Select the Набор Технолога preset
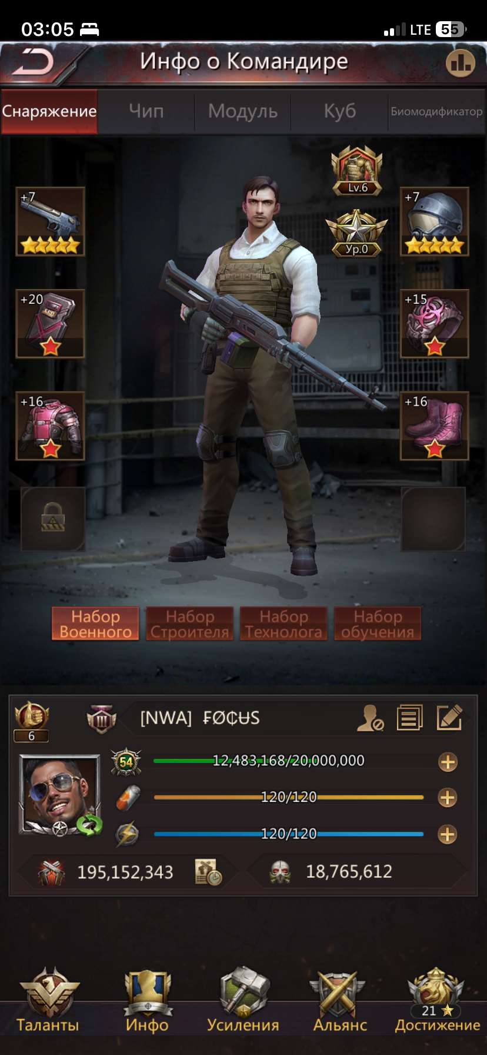This screenshot has width=487, height=1055. pos(283,624)
